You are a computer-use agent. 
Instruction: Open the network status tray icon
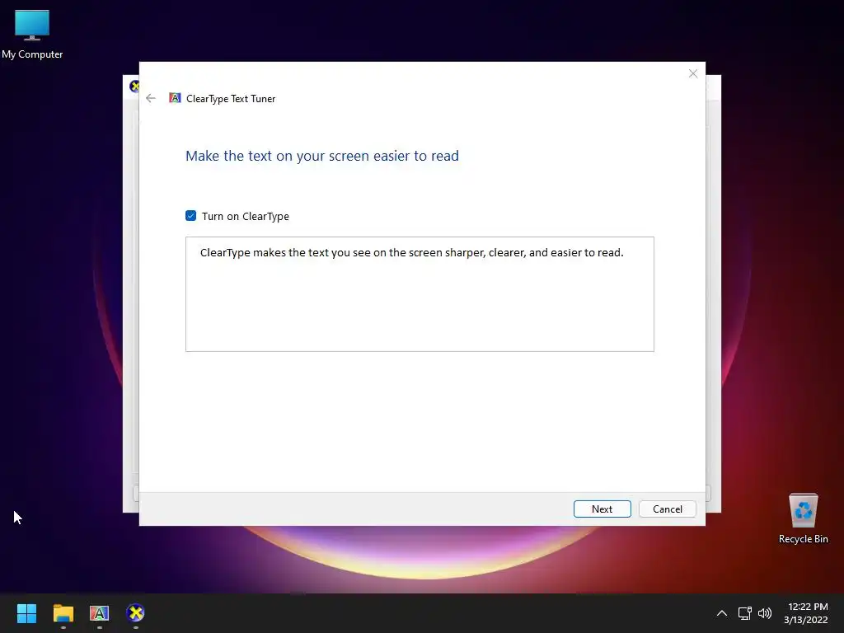[744, 613]
